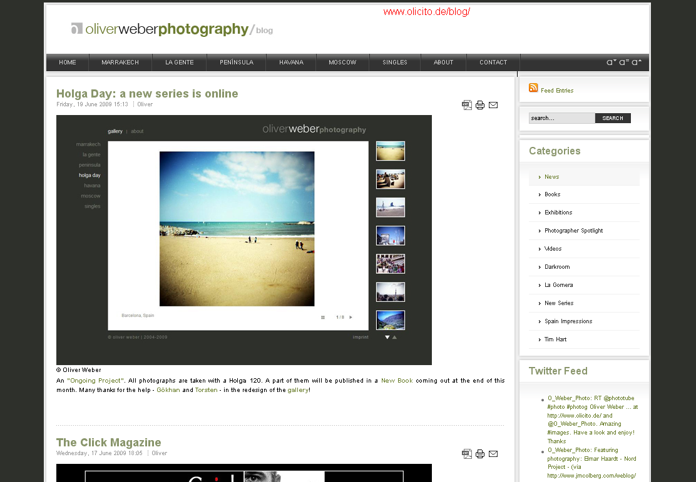Email the Holga Day post
The image size is (696, 482).
pyautogui.click(x=493, y=105)
